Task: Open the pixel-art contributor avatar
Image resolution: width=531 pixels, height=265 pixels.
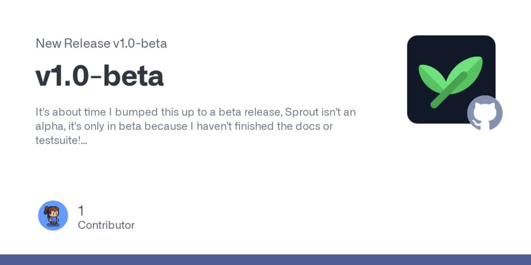Action: tap(53, 215)
